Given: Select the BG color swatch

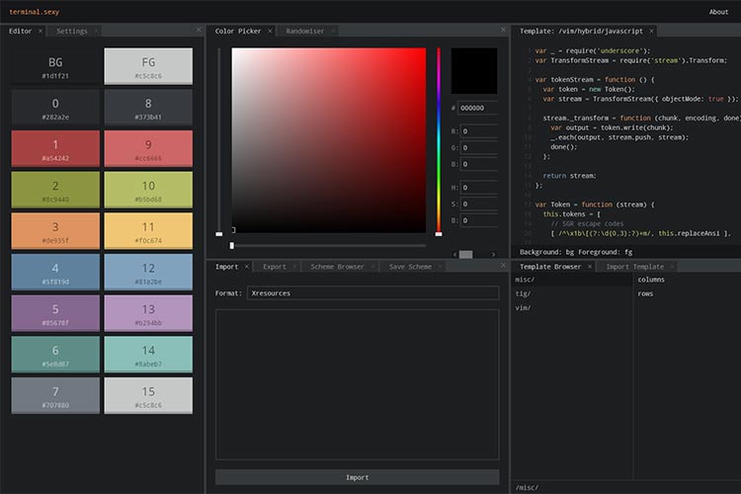Looking at the screenshot, I should point(55,66).
